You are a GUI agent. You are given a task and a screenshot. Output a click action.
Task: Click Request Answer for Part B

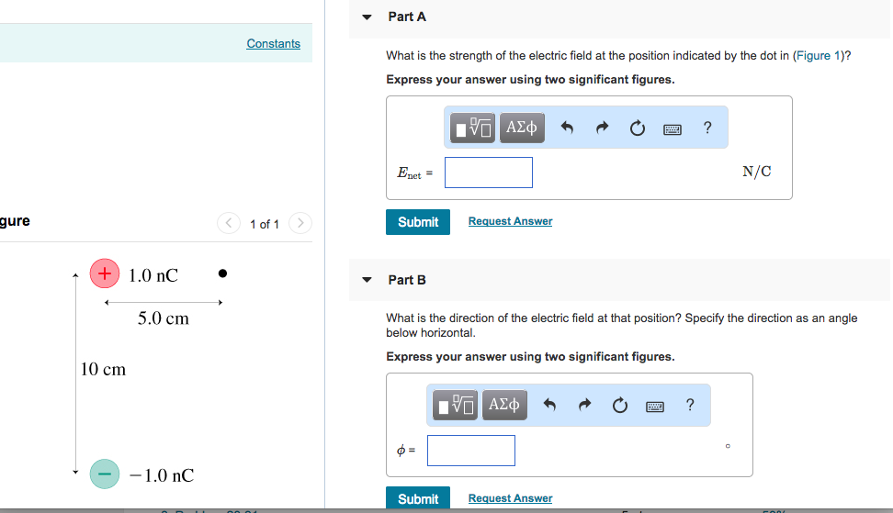coord(510,498)
